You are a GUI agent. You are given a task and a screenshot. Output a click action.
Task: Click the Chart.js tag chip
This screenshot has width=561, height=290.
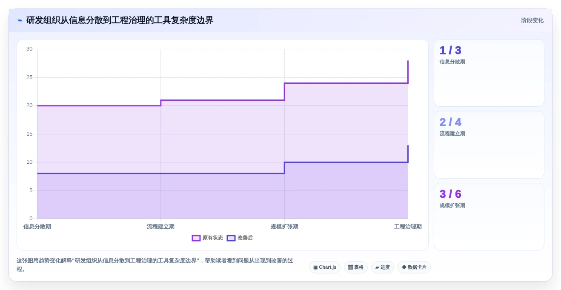(x=325, y=267)
